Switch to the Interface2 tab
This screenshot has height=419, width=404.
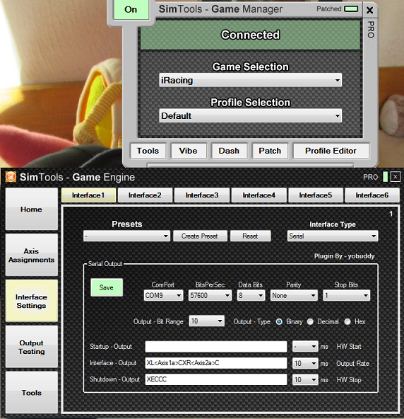click(x=145, y=195)
